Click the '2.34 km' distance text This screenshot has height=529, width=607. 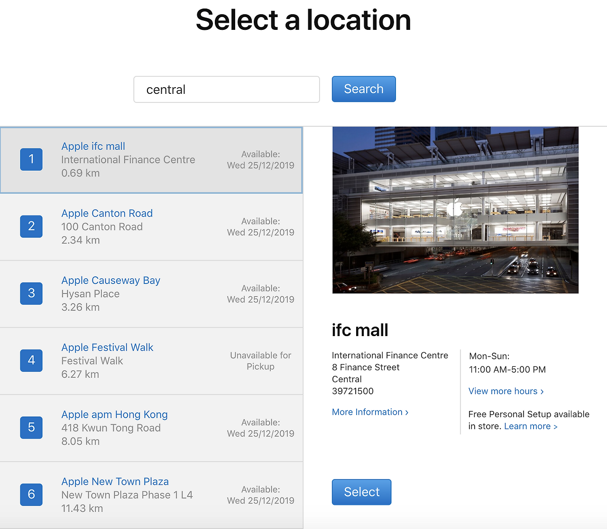(81, 240)
